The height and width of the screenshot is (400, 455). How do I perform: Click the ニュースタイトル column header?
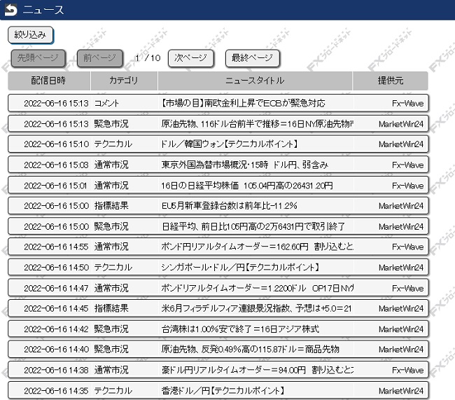tap(255, 81)
